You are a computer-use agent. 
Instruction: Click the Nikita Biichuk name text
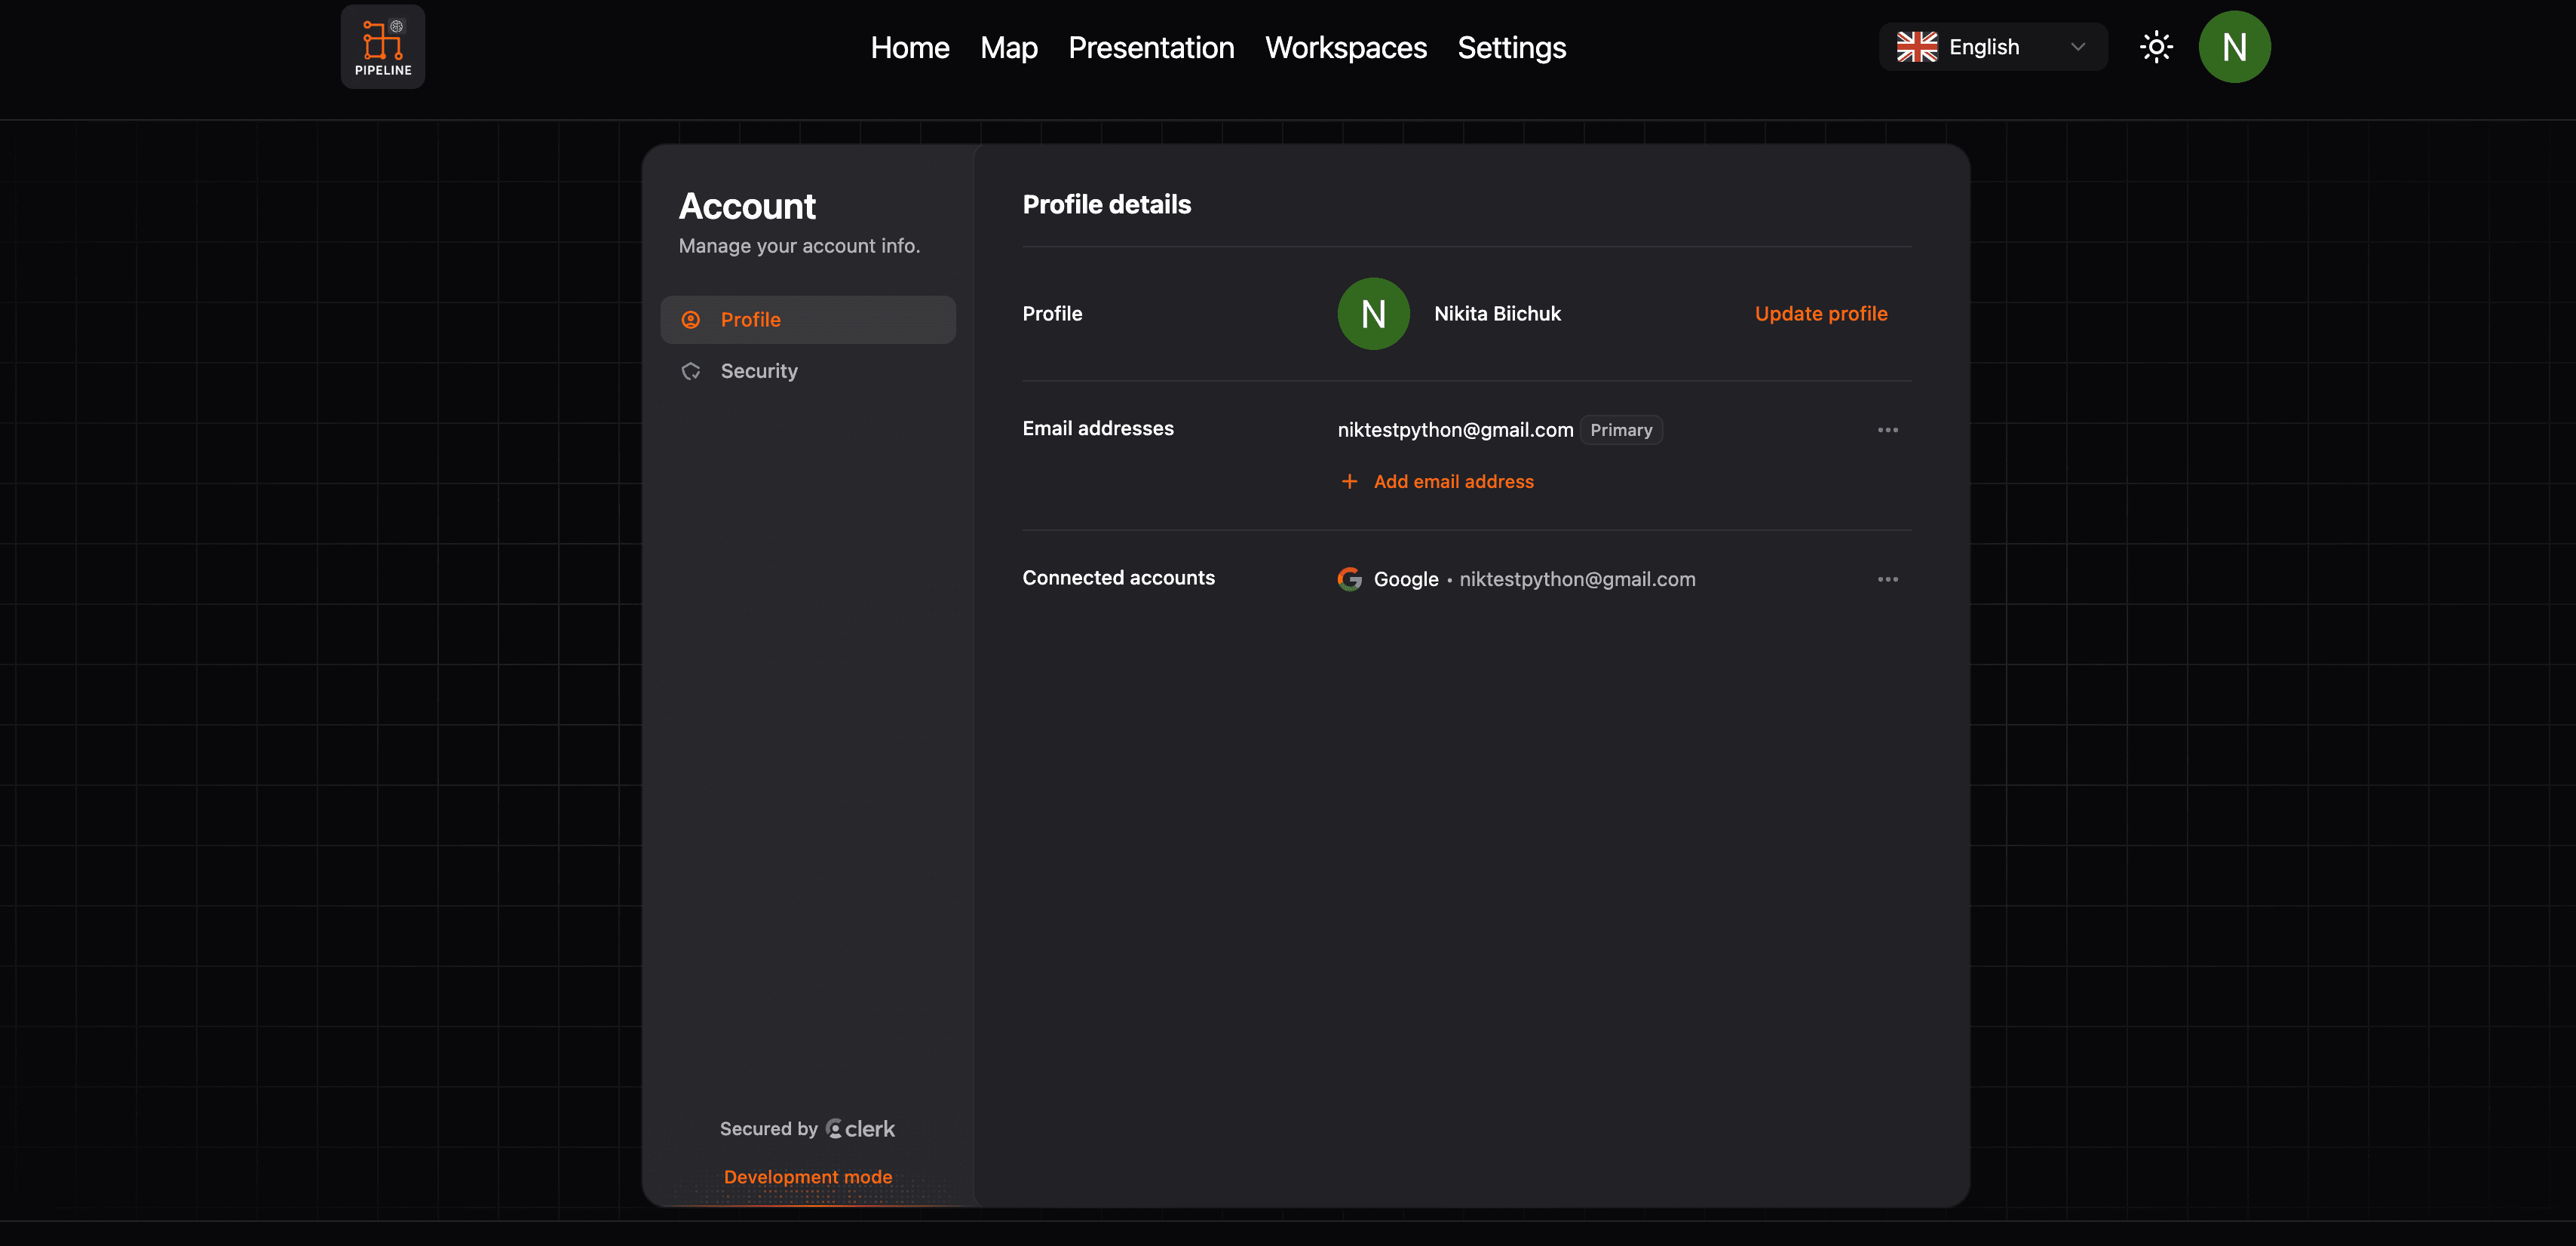pos(1497,313)
